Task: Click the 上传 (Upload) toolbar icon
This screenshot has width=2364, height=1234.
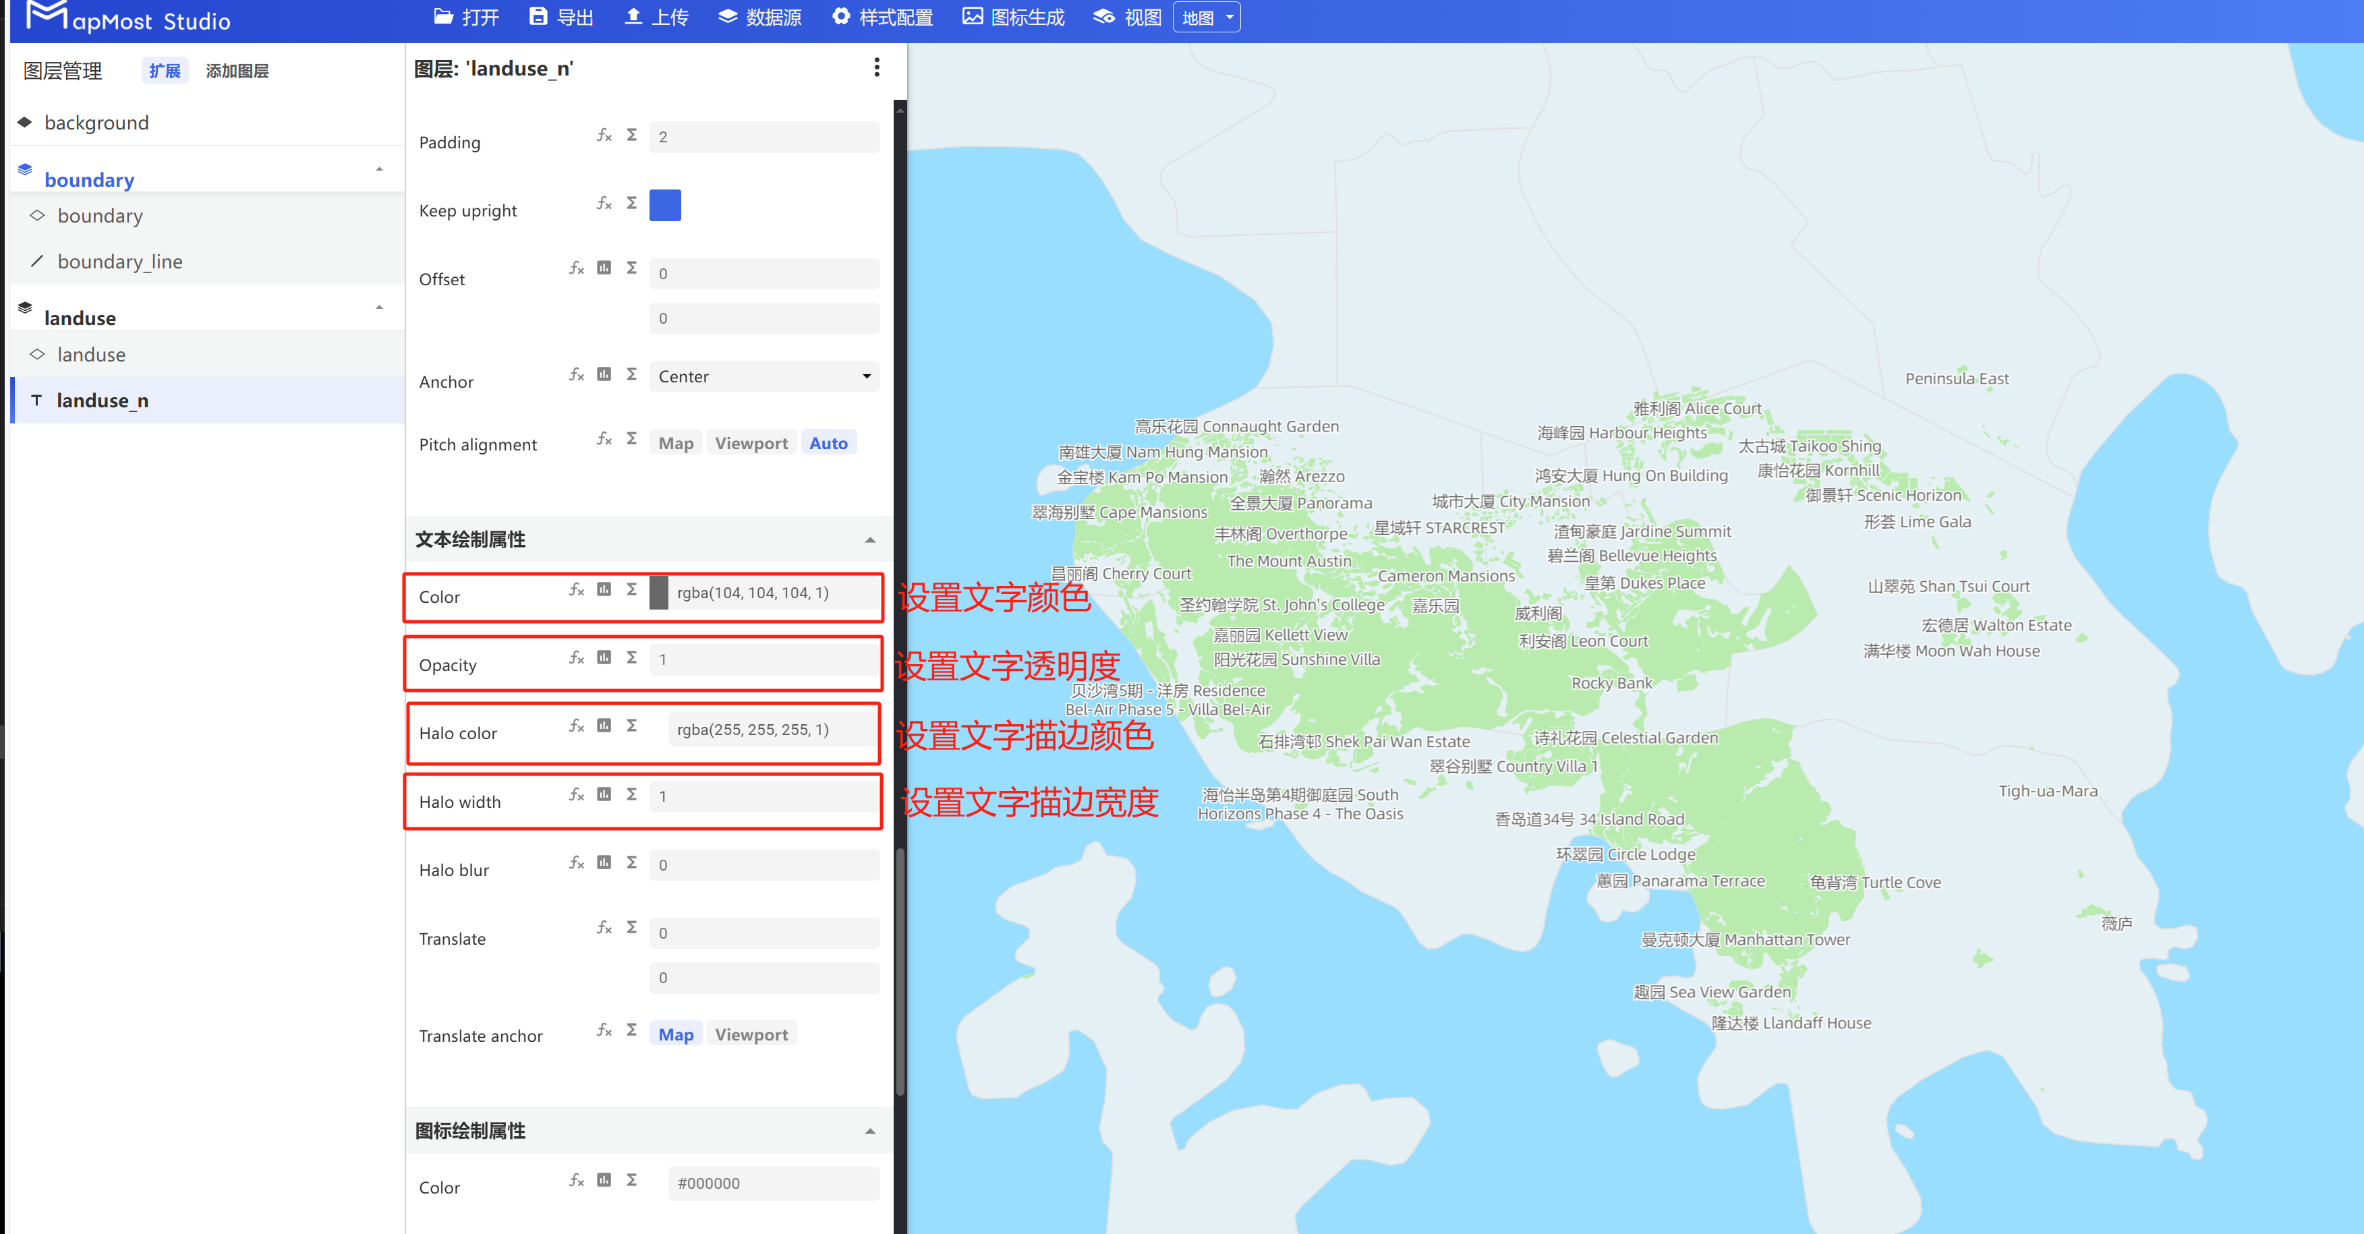Action: pos(655,16)
